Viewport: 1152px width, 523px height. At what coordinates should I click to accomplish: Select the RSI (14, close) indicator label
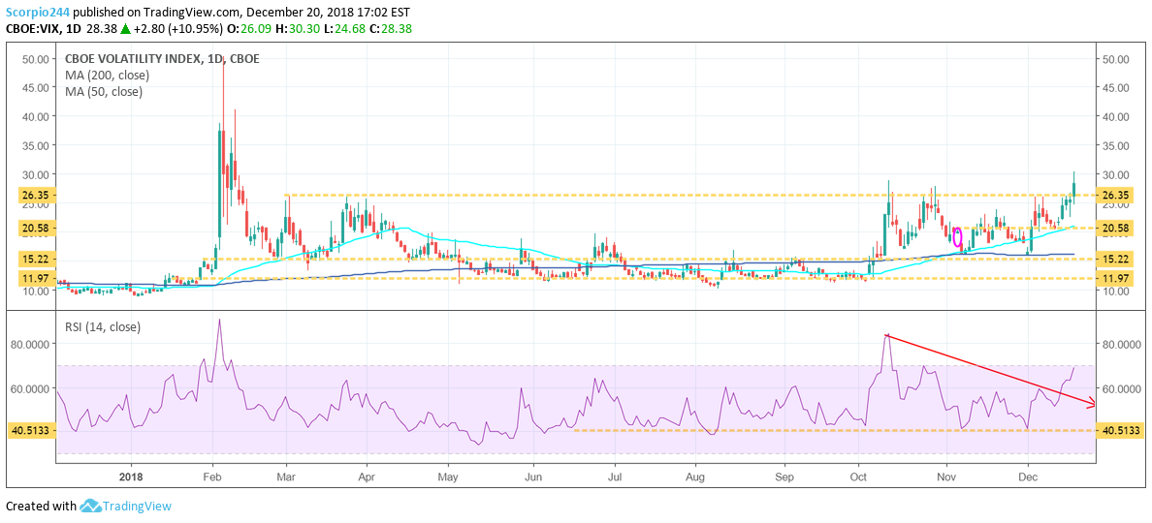tap(103, 326)
